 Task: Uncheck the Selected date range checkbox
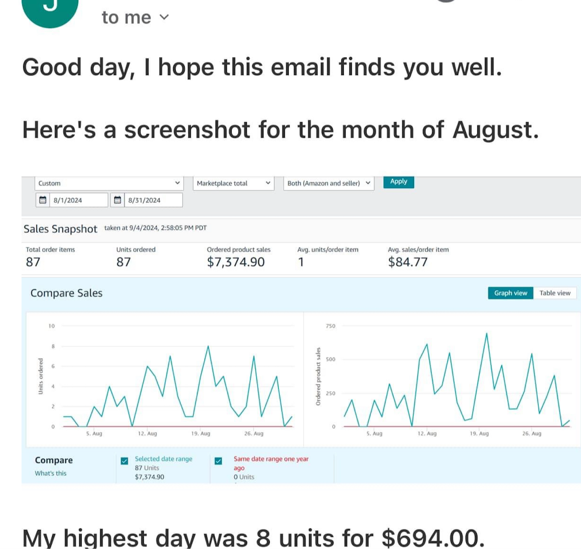coord(125,461)
